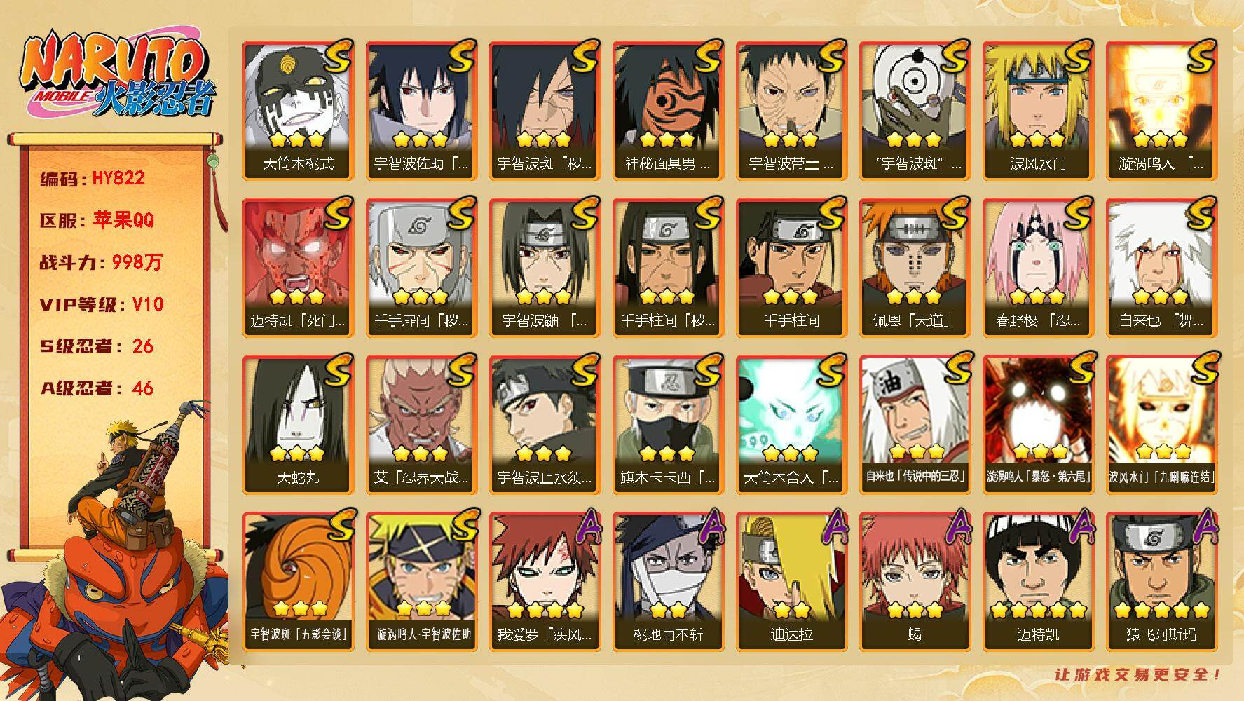Screen dimensions: 1244x701
Task: Choose the 迈特凯 A-rank card
Action: click(x=1038, y=581)
